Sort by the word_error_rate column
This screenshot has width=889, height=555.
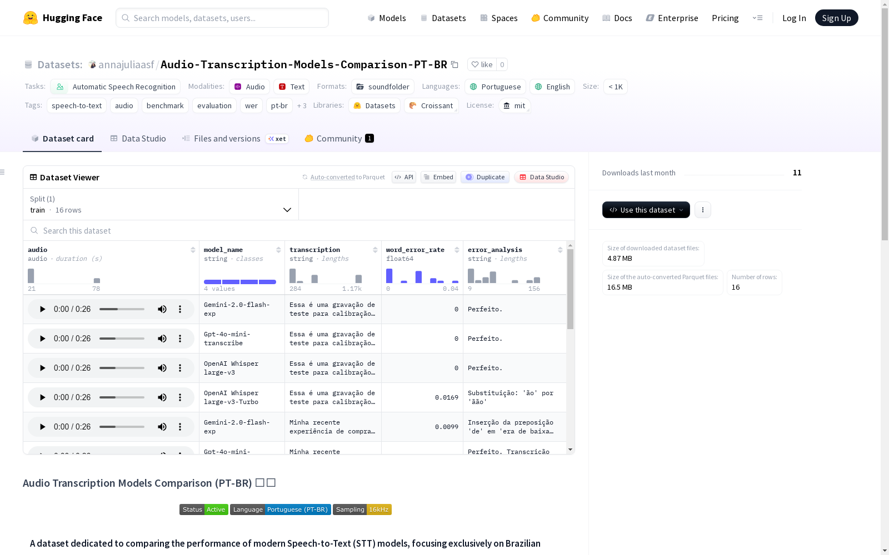(x=457, y=250)
